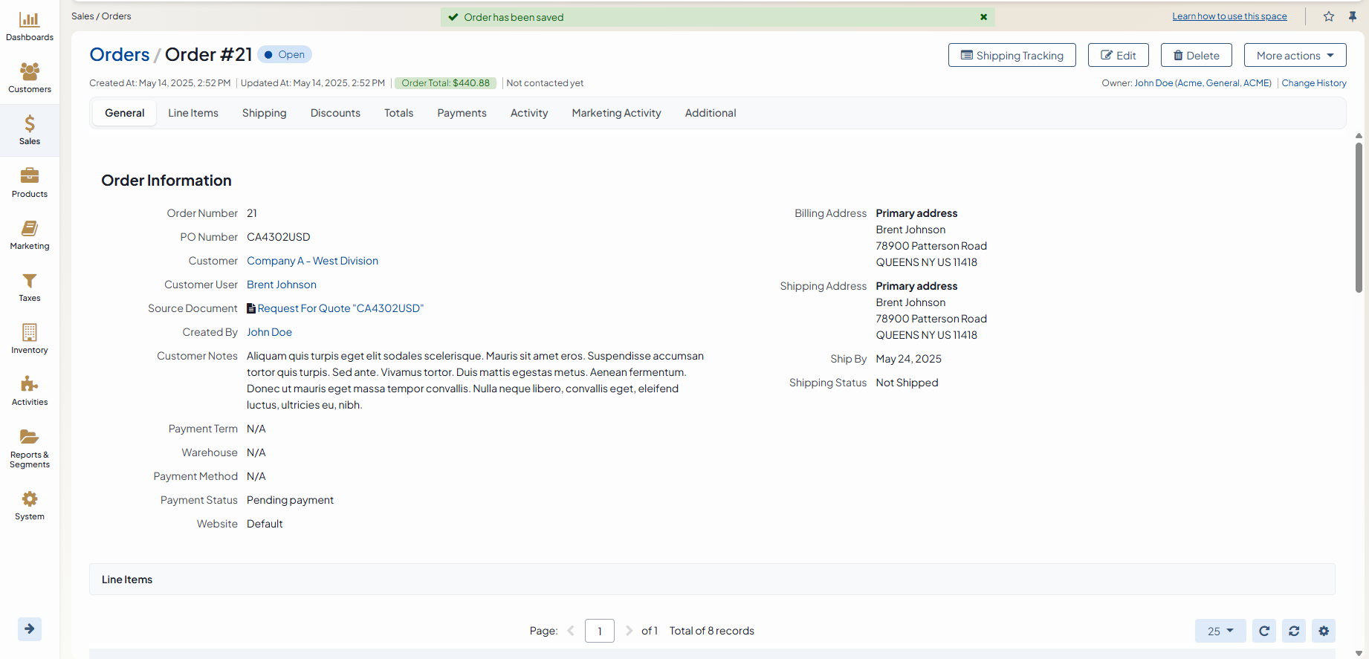Open the 25 per-page dropdown

coord(1220,631)
